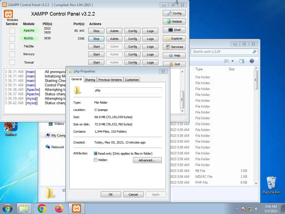This screenshot has height=214, width=285.
Task: Open XAMPP Help
Action: 174,55
